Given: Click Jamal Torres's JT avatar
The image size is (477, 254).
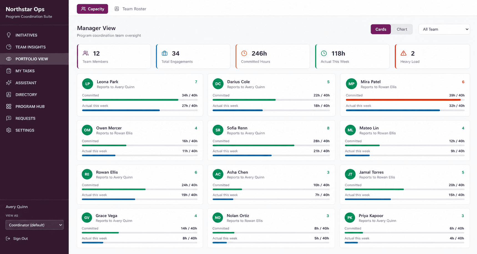Looking at the screenshot, I should click(350, 174).
